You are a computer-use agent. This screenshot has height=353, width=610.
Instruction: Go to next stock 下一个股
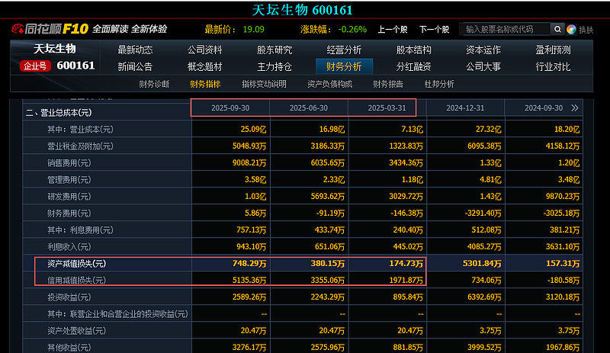(x=434, y=29)
